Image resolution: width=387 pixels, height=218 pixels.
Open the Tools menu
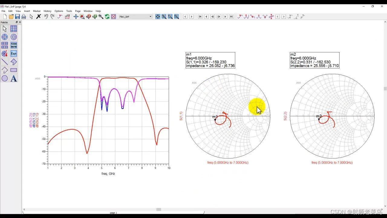click(69, 11)
